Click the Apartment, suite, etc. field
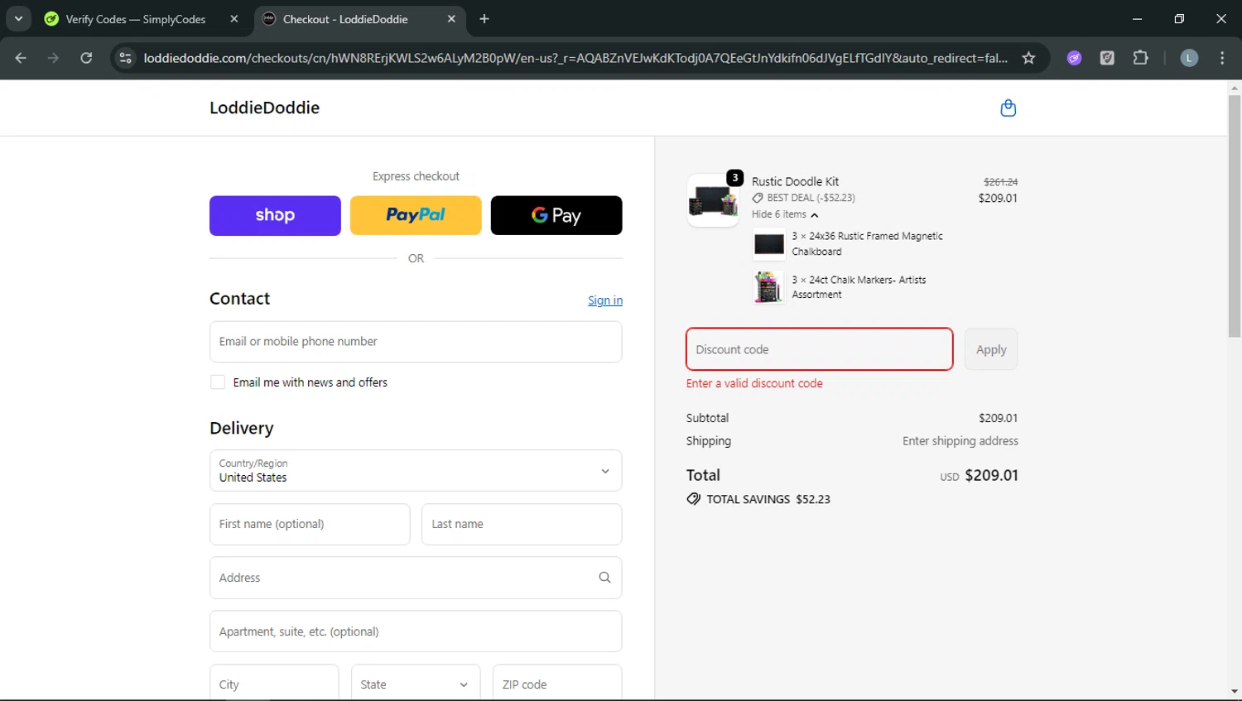1242x701 pixels. [x=416, y=631]
